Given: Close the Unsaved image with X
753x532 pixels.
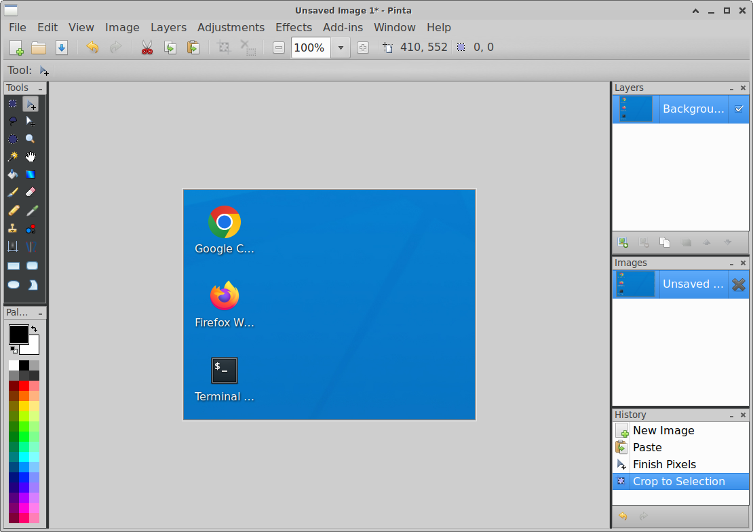Looking at the screenshot, I should [x=739, y=284].
